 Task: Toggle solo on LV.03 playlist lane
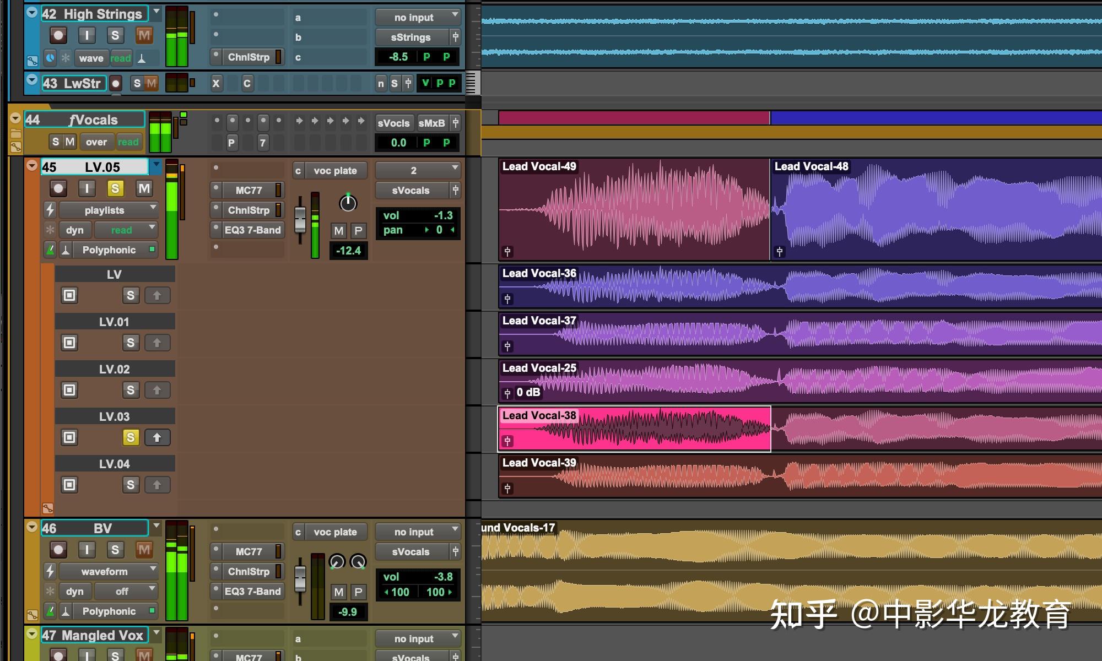131,437
